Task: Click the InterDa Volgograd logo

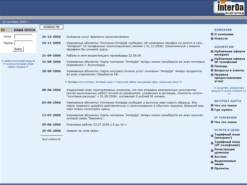Action: click(x=229, y=7)
